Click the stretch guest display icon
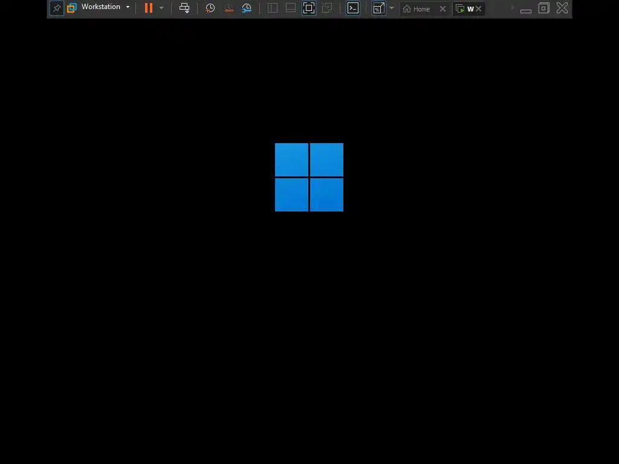Image resolution: width=619 pixels, height=464 pixels. coord(378,8)
